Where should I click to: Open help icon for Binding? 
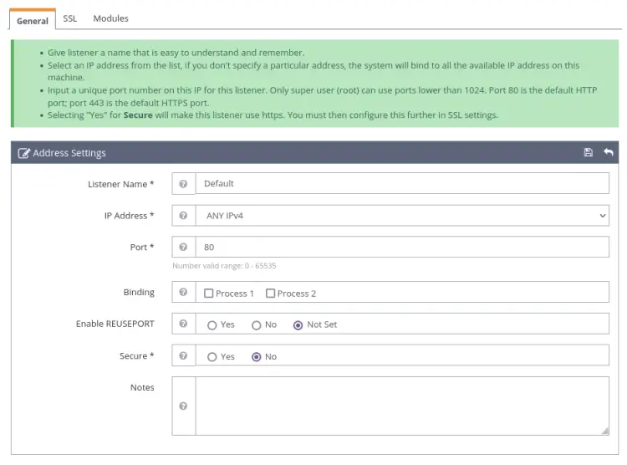click(183, 292)
